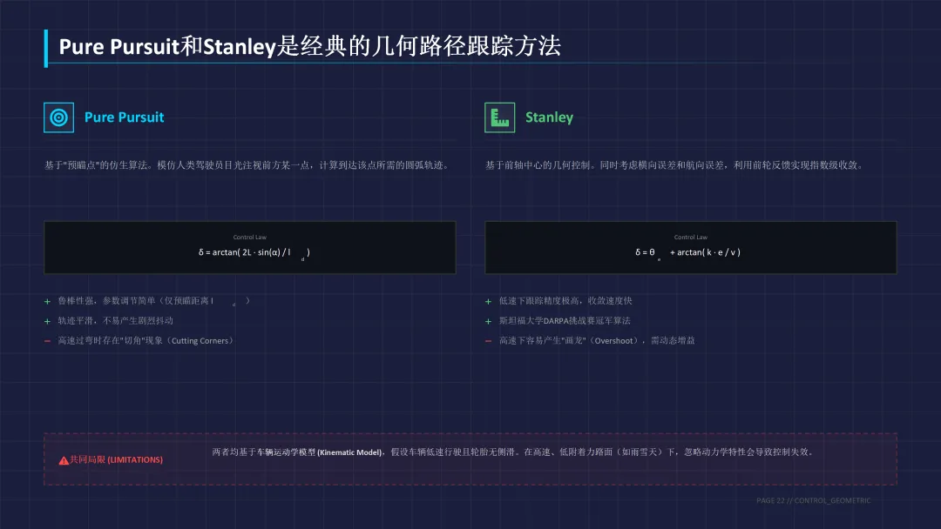
Task: Click the 共同局限 (LIMITATIONS) label
Action: coord(116,459)
